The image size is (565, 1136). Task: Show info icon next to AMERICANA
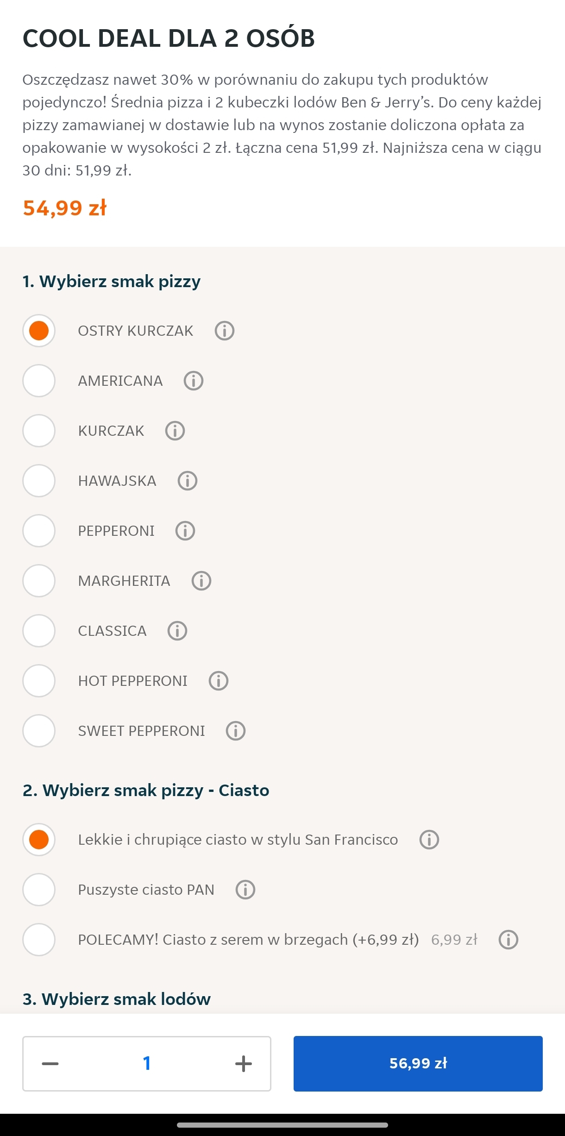tap(194, 381)
